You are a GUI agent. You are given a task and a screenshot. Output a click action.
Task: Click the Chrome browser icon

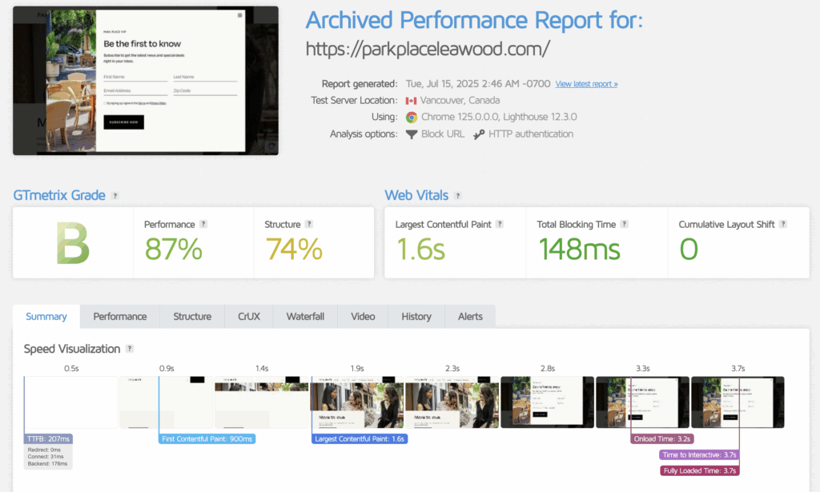click(412, 117)
